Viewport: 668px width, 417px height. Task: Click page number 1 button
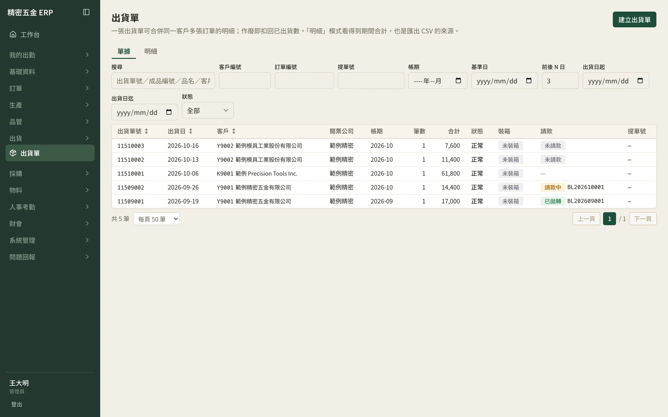tap(609, 219)
